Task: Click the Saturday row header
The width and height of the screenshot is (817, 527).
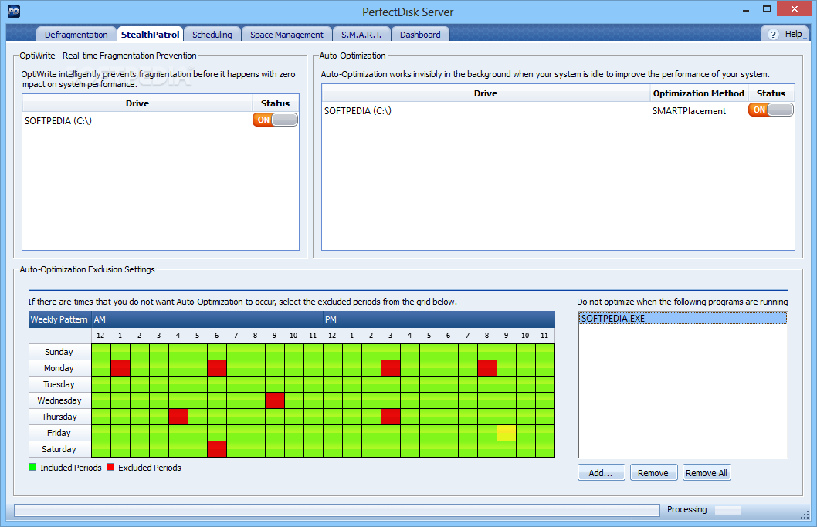Action: [x=59, y=449]
